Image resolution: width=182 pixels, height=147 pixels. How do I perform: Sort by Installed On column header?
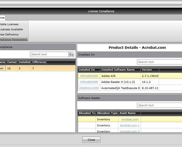89,69
